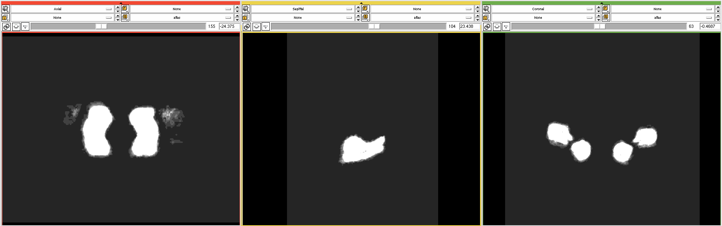This screenshot has height=226, width=722.
Task: Collapse the green Coronal controller bar
Action: coord(602,3)
